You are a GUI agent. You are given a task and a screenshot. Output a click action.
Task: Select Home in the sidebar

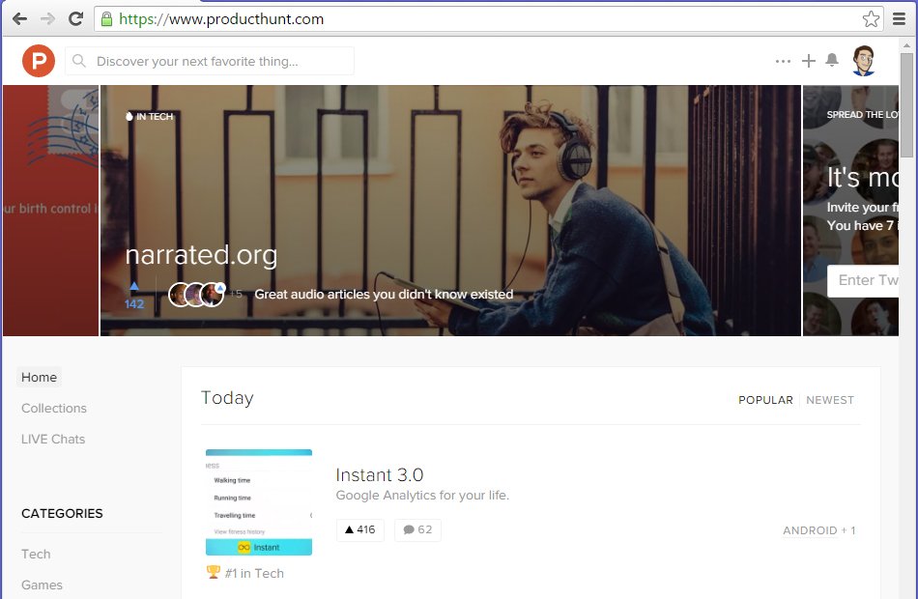point(40,377)
